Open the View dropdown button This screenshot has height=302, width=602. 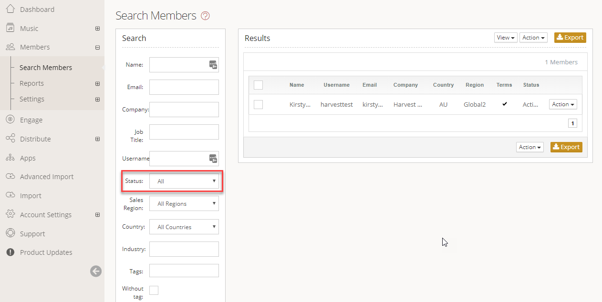(x=506, y=38)
